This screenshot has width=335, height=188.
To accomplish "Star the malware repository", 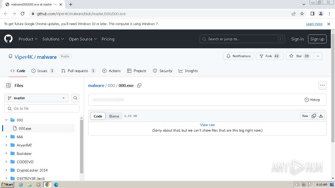I will click(x=300, y=56).
